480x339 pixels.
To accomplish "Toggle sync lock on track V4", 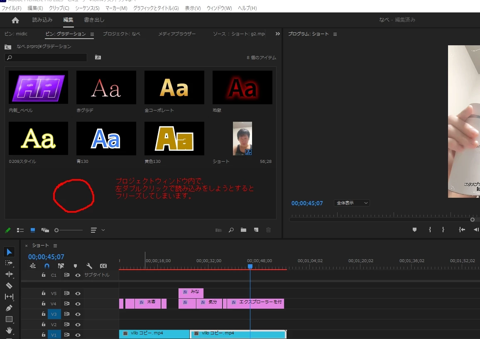I will tap(66, 303).
